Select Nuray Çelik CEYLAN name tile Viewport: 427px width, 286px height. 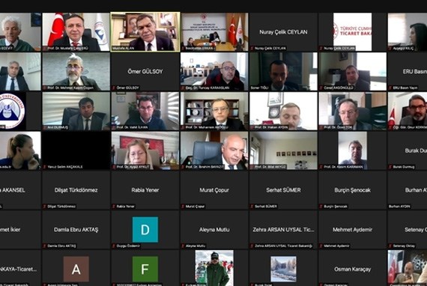pos(283,32)
